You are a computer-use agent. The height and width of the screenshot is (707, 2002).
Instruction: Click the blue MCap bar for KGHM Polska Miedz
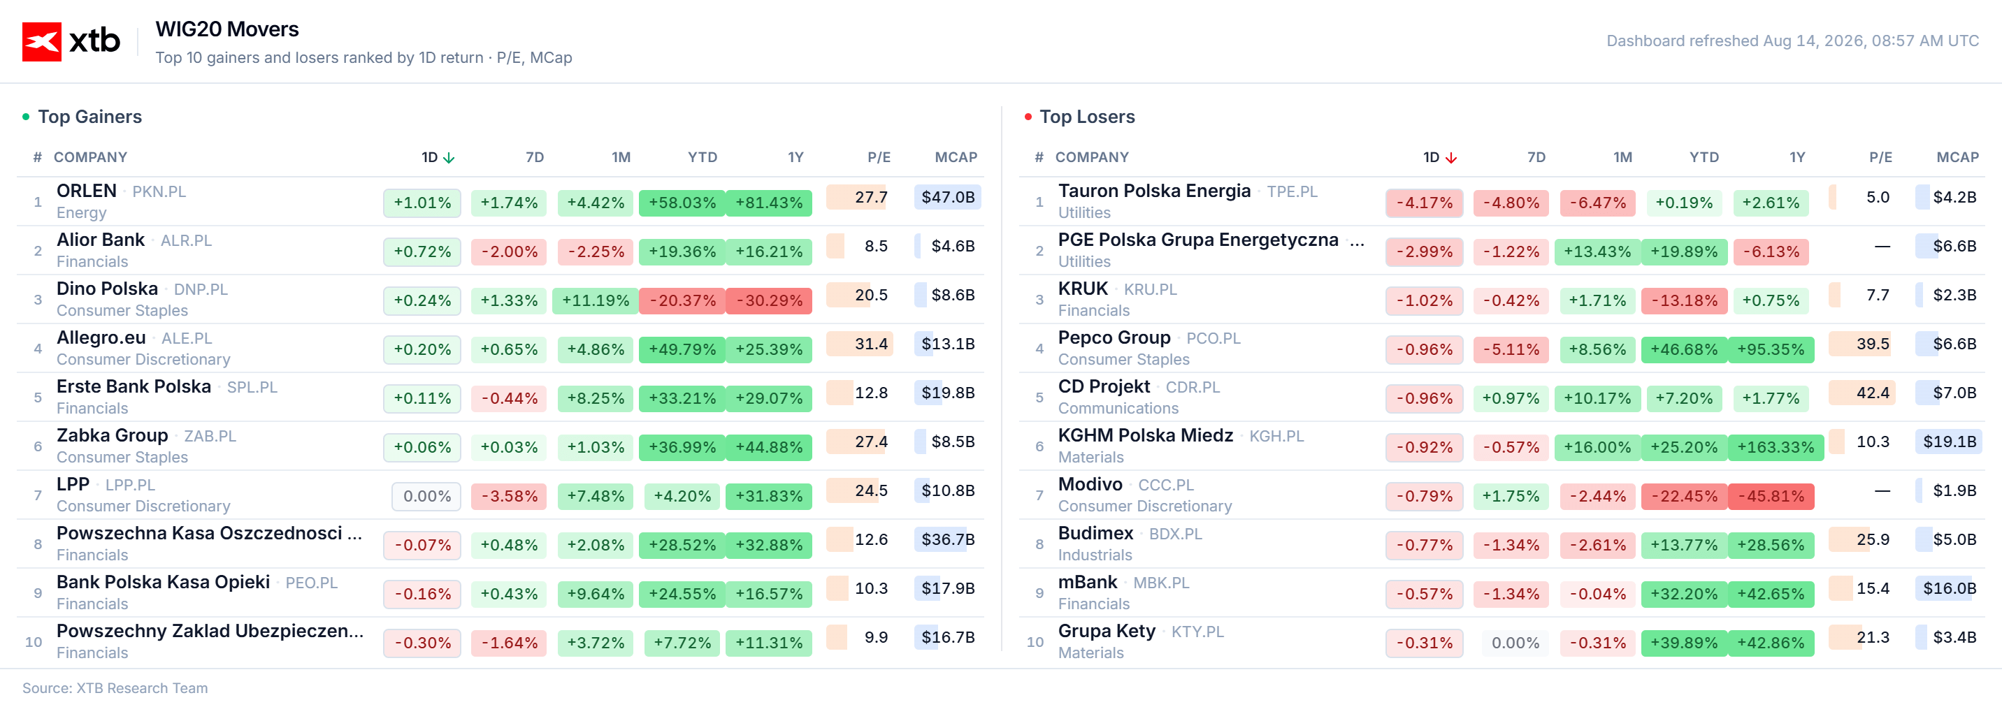(x=1947, y=442)
